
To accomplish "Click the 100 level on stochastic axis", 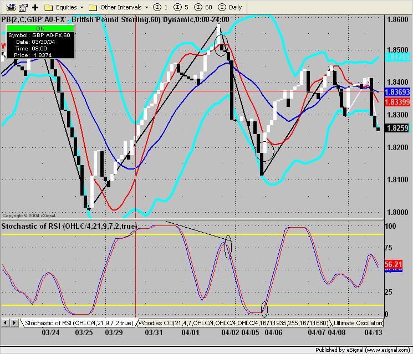I will [390, 227].
